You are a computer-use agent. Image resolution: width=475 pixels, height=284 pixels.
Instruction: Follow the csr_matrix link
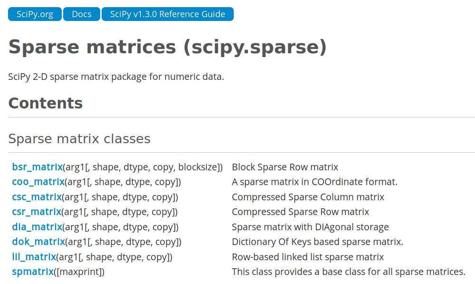37,212
